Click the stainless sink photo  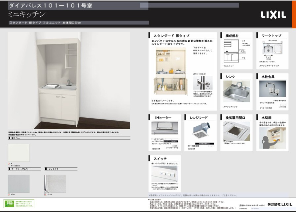click(x=237, y=92)
